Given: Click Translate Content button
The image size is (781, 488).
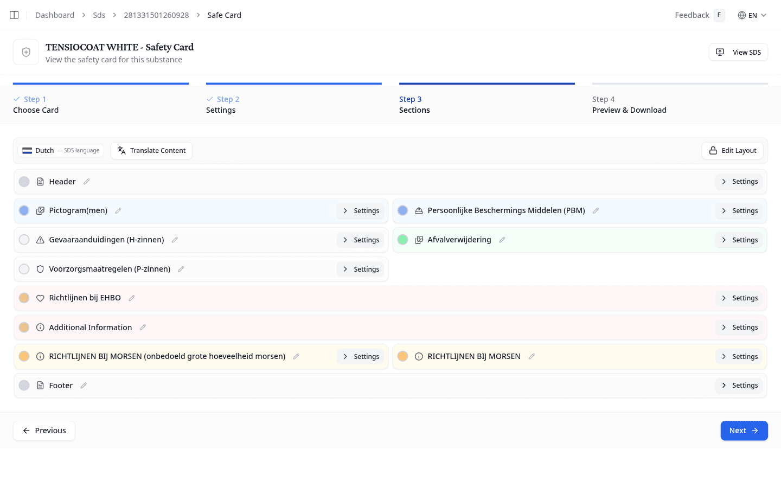Looking at the screenshot, I should [151, 151].
